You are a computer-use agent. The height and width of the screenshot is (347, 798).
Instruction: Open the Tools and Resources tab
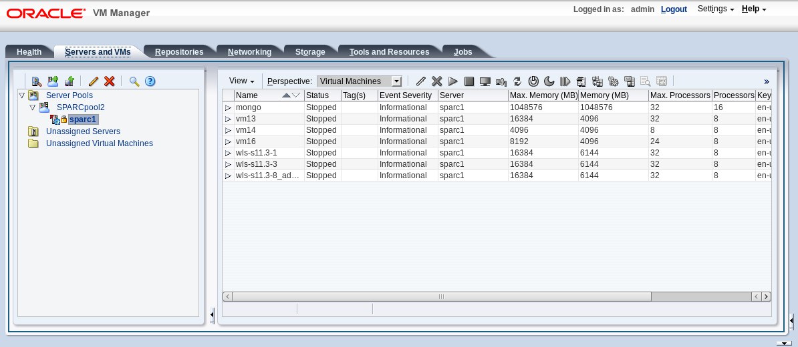[x=390, y=52]
